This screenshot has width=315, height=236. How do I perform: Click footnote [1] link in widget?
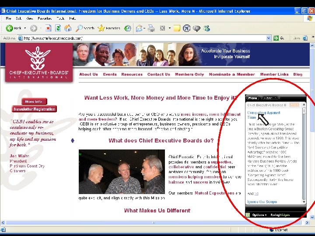click(x=256, y=194)
